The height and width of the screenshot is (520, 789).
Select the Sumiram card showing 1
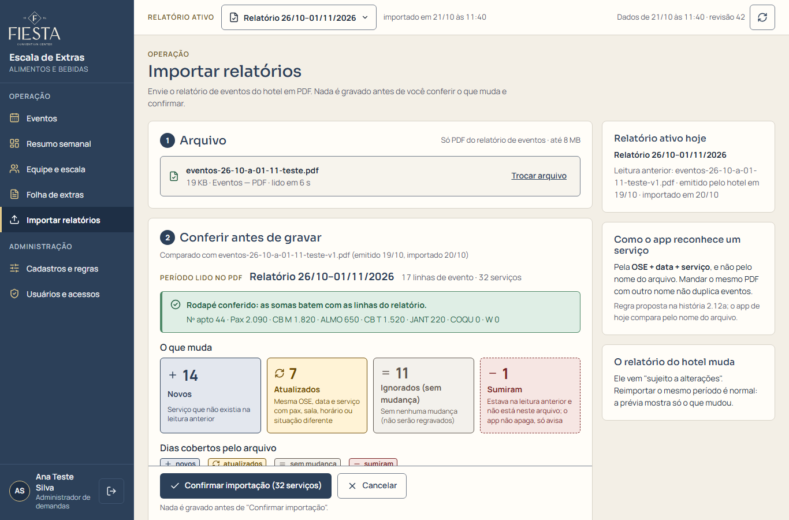coord(530,395)
